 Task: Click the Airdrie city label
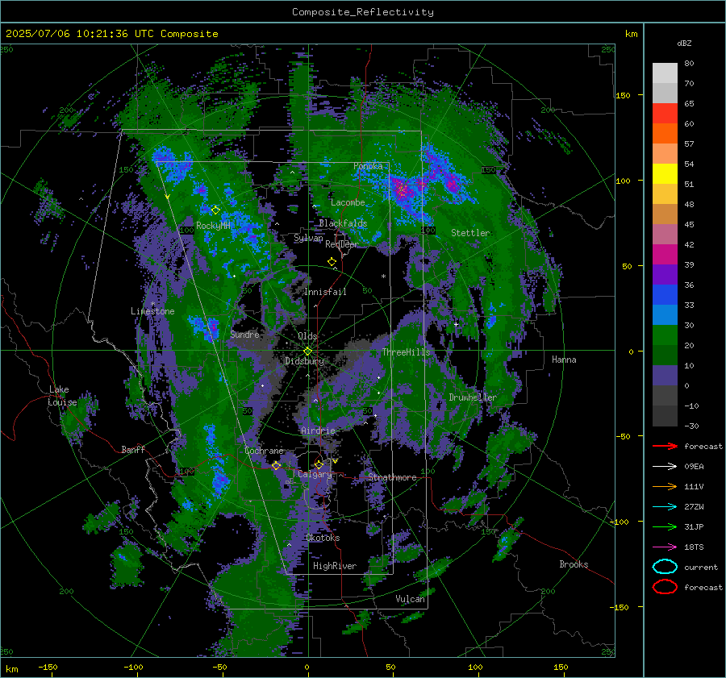click(318, 431)
